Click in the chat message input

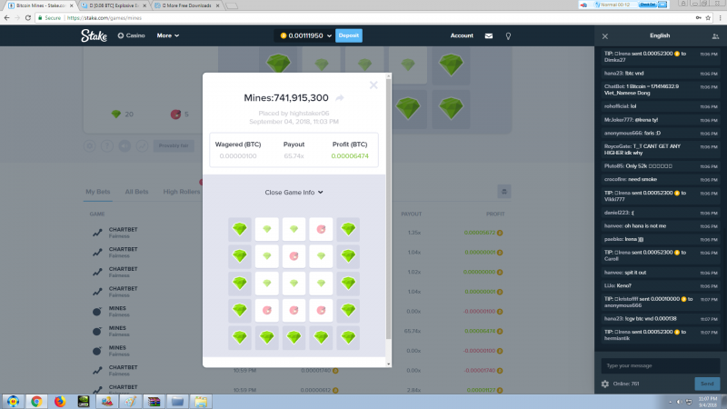(x=661, y=365)
